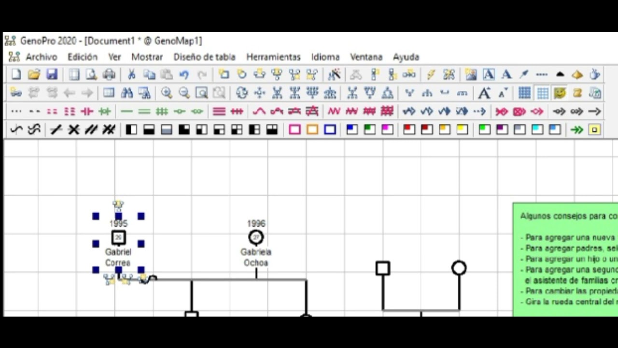Open the Archivo menu
Screen dimensions: 618x348
[x=42, y=57]
